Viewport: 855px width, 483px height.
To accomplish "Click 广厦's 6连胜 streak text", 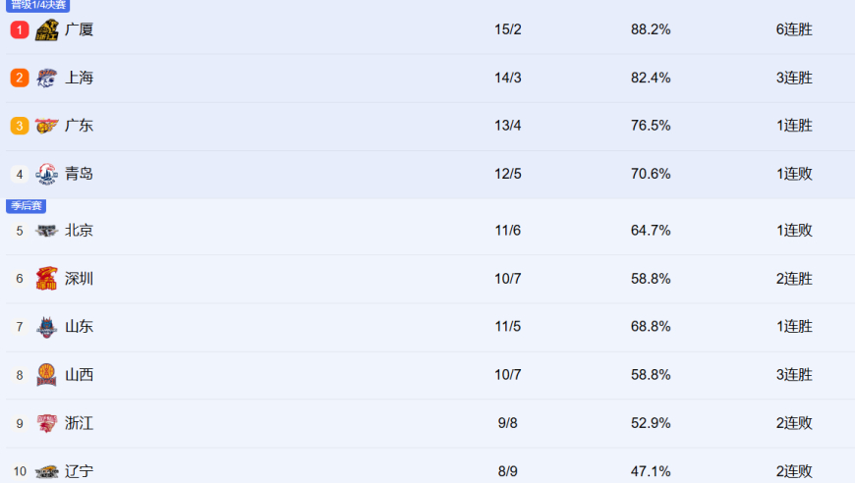I will tap(794, 30).
